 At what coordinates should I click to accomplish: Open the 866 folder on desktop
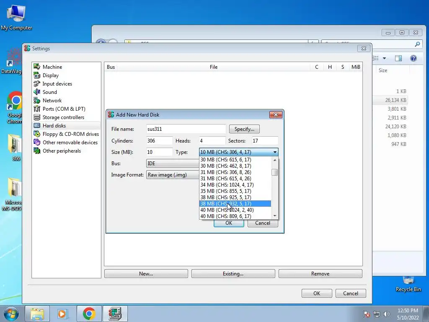[15, 147]
